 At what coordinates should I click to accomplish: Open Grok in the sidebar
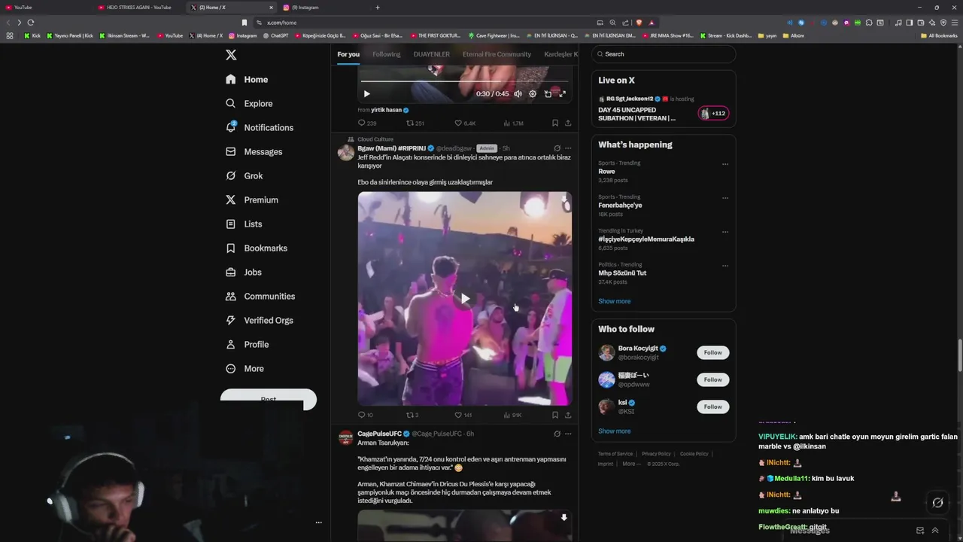[244, 175]
